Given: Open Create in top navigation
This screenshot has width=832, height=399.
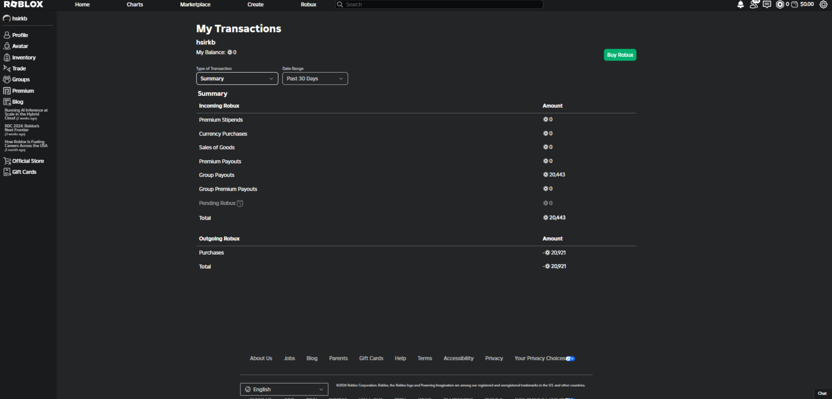Looking at the screenshot, I should (x=255, y=5).
